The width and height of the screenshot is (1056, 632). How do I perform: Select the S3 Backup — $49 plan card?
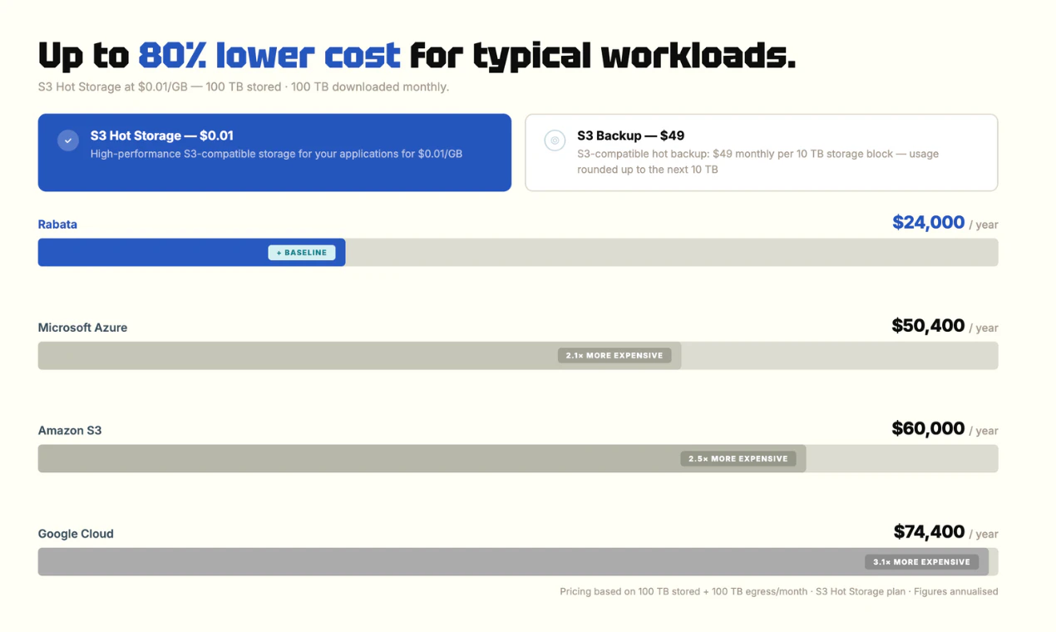pyautogui.click(x=761, y=152)
